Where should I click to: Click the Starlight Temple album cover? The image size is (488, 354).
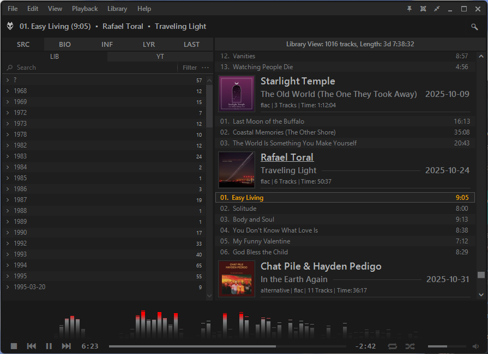click(x=237, y=94)
